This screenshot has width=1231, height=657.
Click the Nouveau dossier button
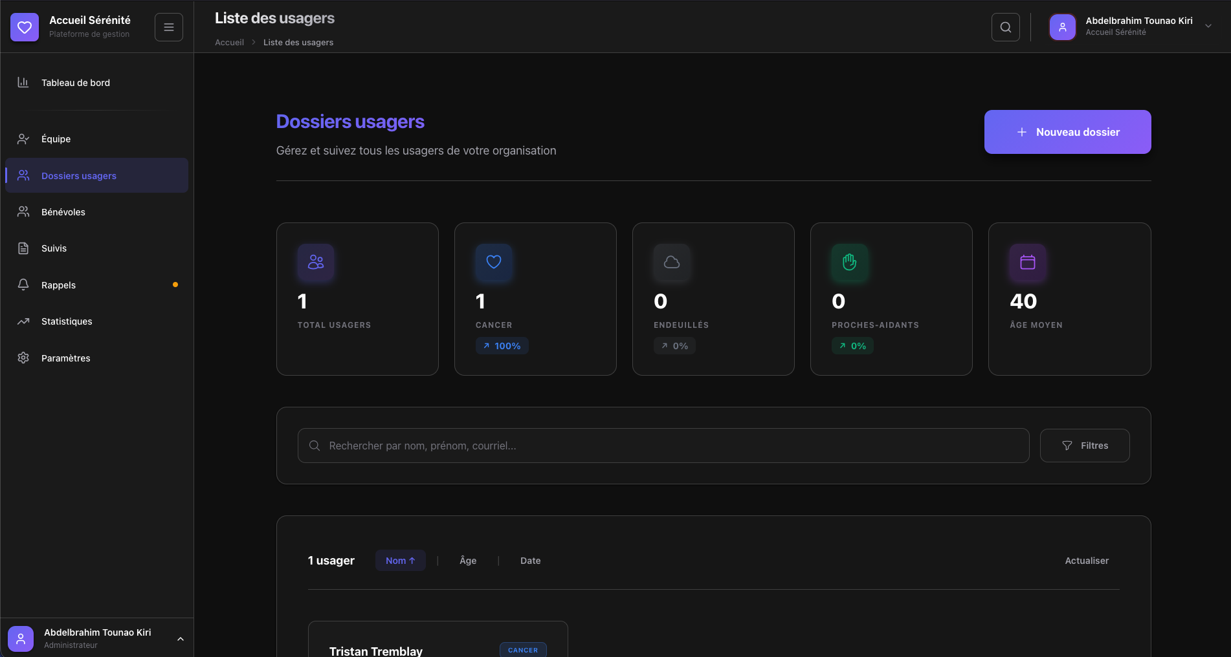[x=1067, y=132]
